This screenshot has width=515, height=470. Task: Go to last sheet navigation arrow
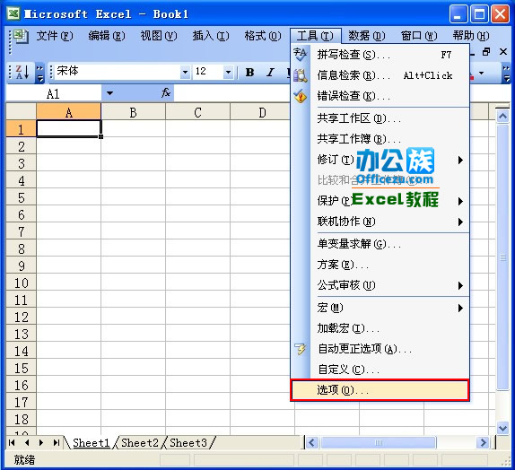tap(57, 442)
